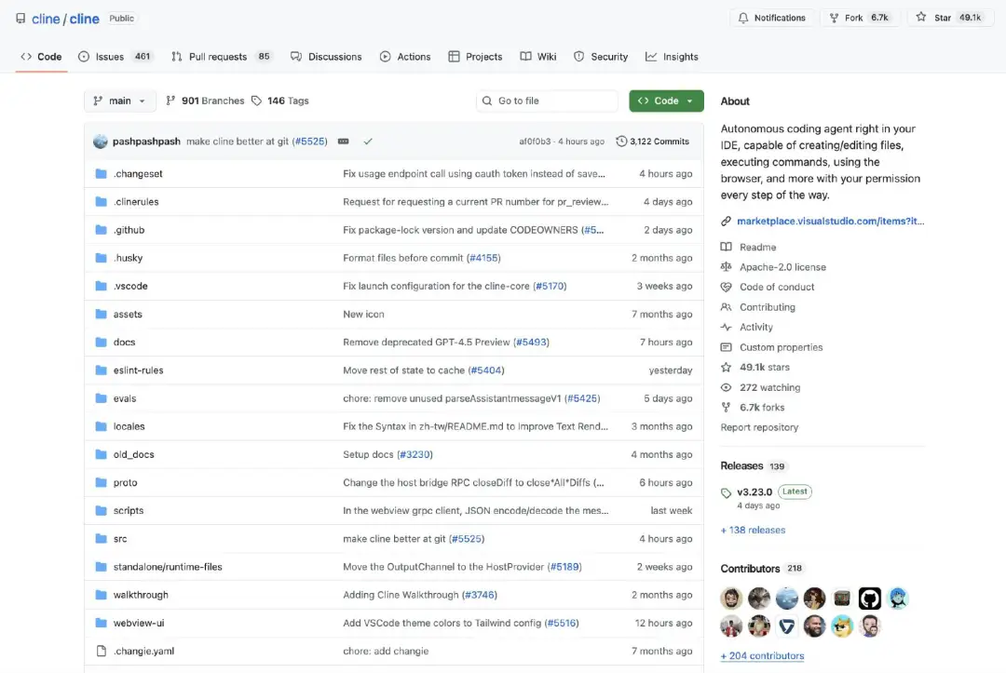Click the commit status checkmark icon
The image size is (1006, 673).
368,141
